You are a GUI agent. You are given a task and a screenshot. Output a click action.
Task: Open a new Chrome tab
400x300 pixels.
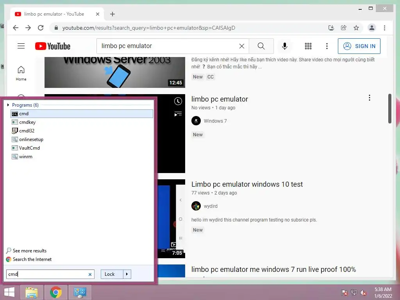click(x=112, y=14)
